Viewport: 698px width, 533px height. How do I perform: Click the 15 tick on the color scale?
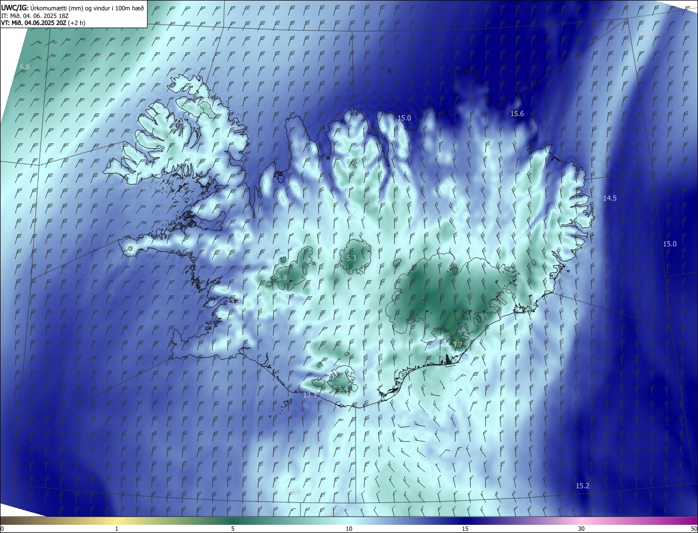click(465, 529)
